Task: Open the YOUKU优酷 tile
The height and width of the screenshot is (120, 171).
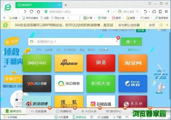Action: point(37,83)
